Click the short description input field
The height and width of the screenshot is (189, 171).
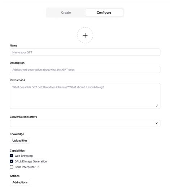[85, 70]
